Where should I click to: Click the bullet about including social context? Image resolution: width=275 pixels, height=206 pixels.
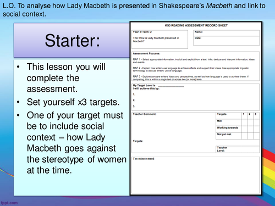point(76,143)
